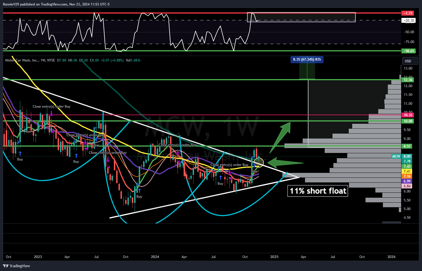Select the light pink 6.84 price tag
The height and width of the screenshot is (271, 422).
tap(407, 186)
